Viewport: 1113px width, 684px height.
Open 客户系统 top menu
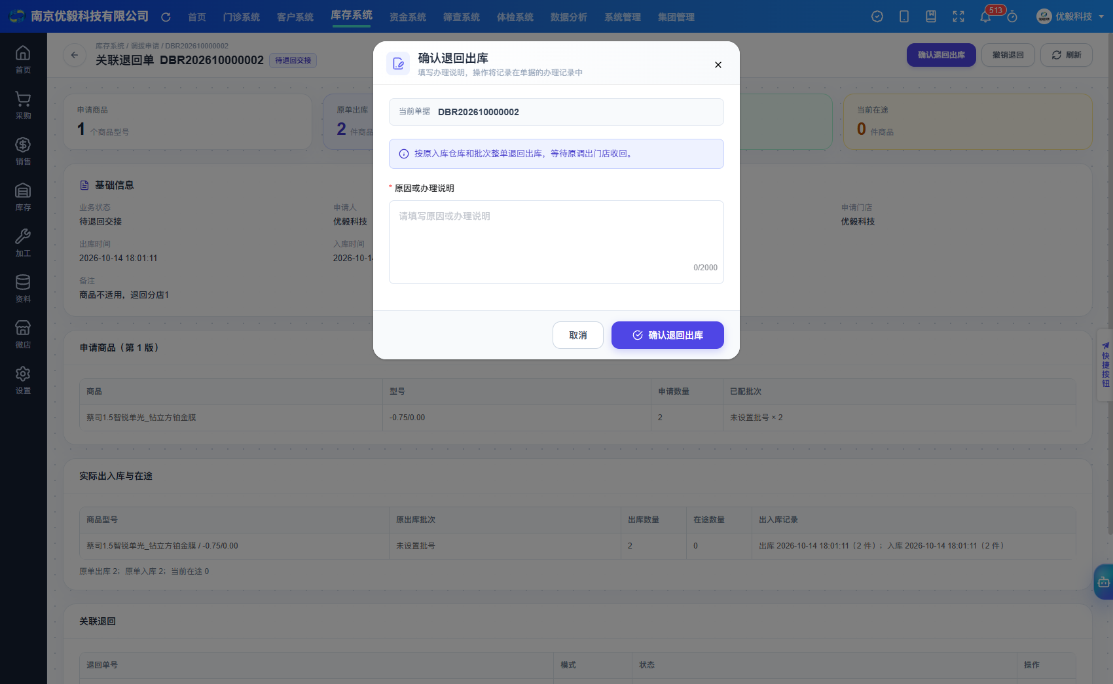(295, 17)
